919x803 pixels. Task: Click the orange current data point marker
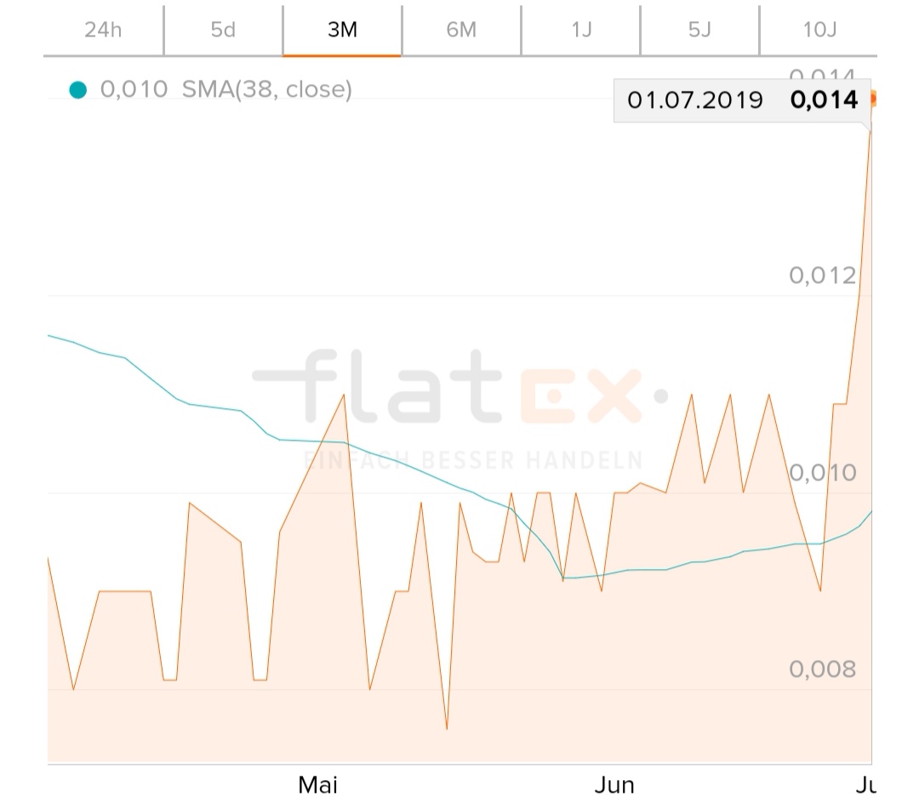pyautogui.click(x=871, y=100)
